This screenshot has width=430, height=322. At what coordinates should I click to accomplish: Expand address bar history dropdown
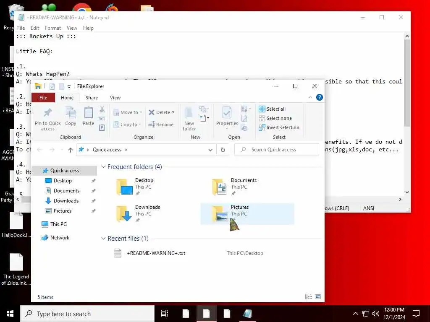210,150
